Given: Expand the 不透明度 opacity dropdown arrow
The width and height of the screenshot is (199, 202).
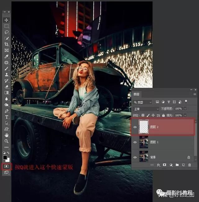Looking at the screenshot, I should tap(185, 109).
